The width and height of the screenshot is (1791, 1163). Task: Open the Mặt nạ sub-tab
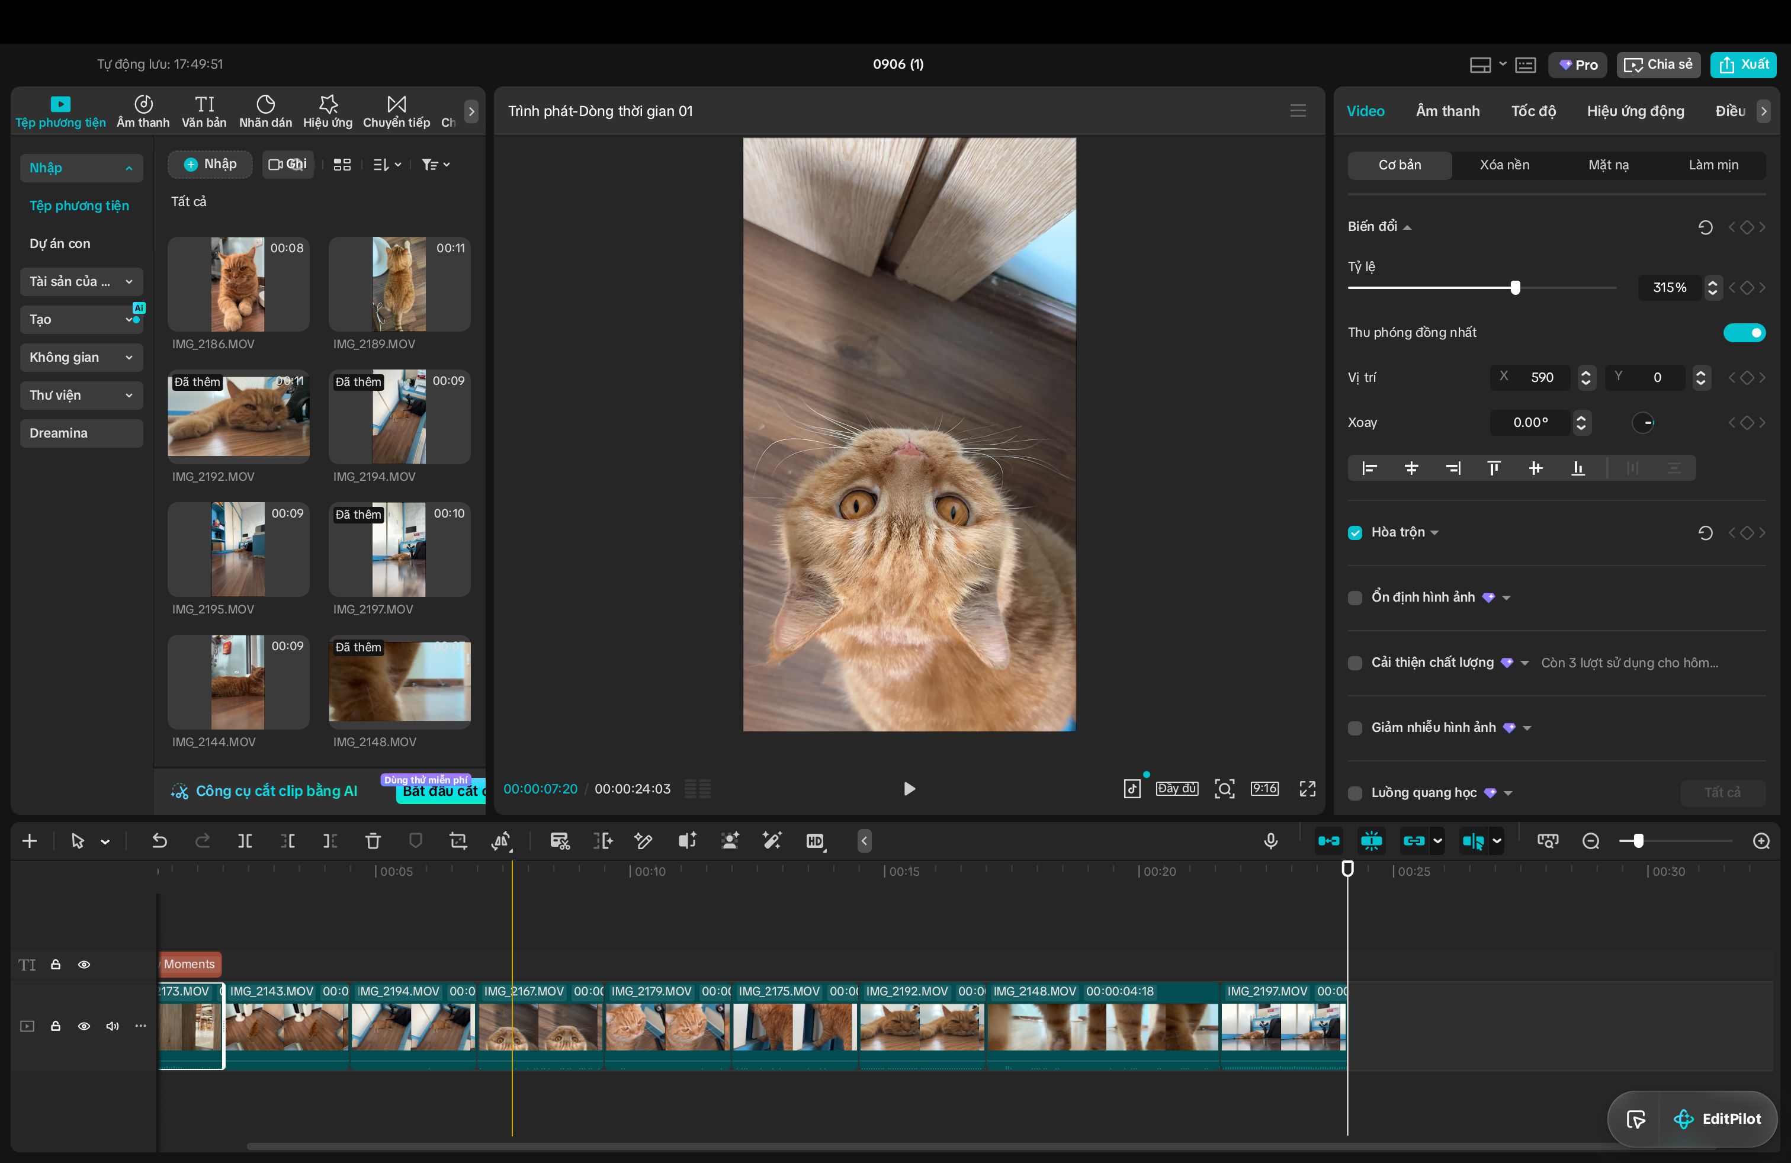[x=1608, y=165]
